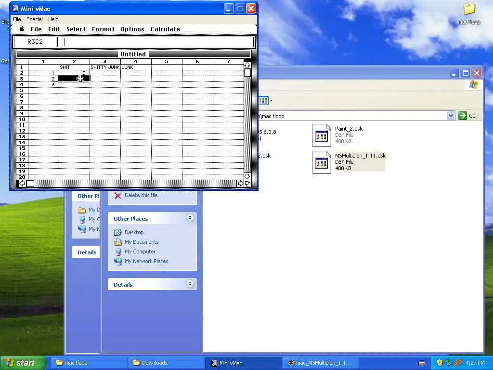Click the Paint_2.dsk file name
The image size is (493, 370).
coord(349,128)
